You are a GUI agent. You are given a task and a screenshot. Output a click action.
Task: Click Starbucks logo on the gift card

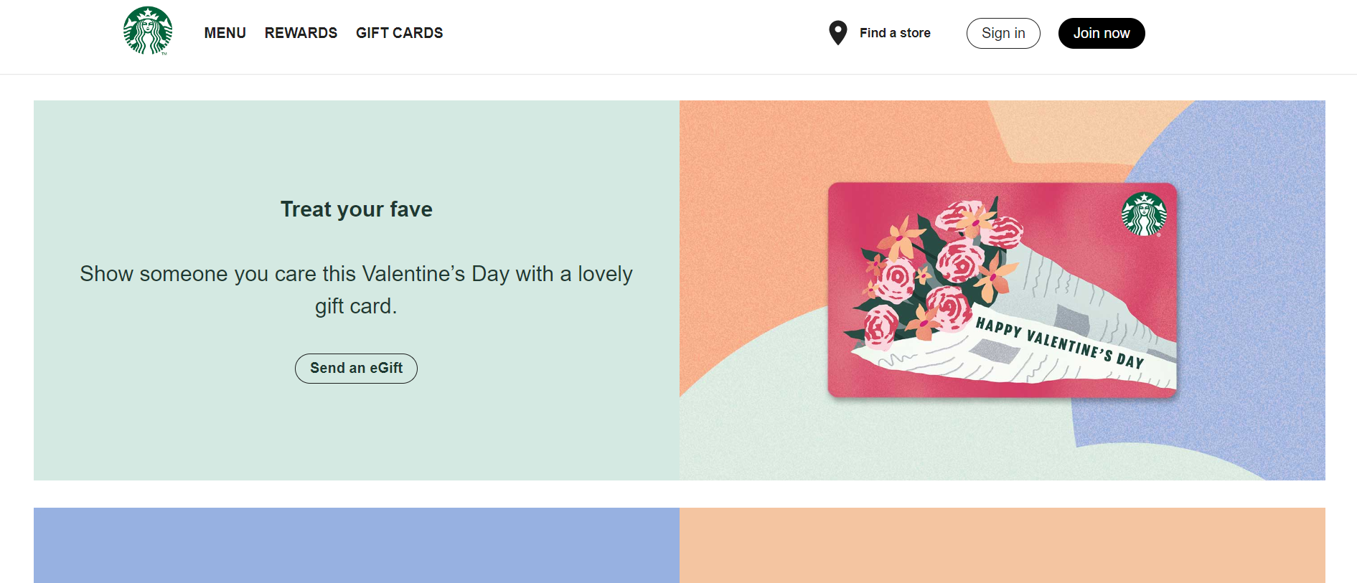coord(1144,214)
